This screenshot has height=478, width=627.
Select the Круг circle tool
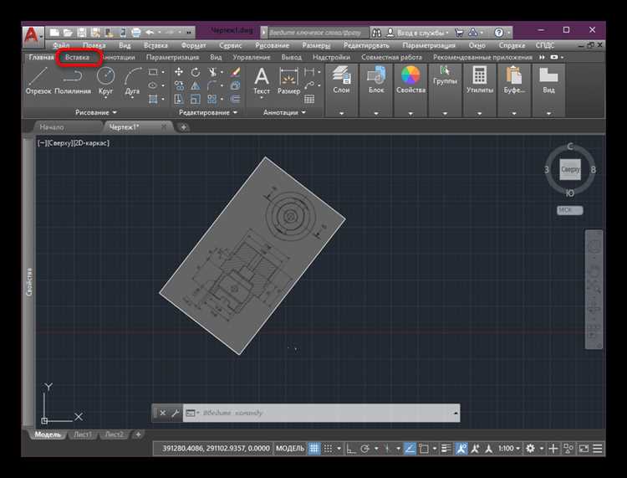tap(105, 81)
